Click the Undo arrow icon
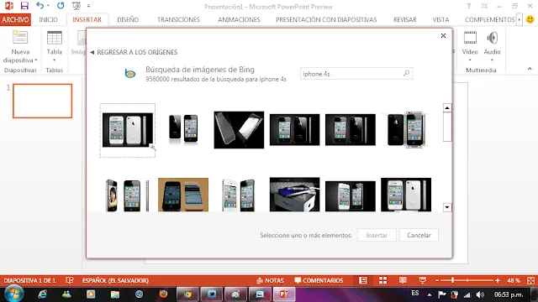This screenshot has height=302, width=538. coord(40,6)
